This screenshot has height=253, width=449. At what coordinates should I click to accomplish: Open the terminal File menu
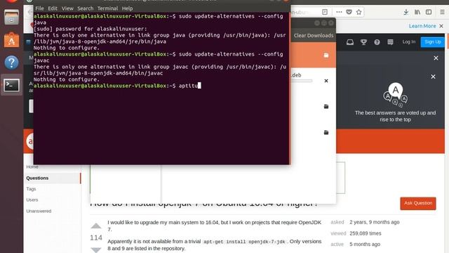pyautogui.click(x=39, y=8)
